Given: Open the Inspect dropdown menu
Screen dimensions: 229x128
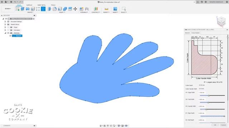Looking at the screenshot, I should coord(106,12).
